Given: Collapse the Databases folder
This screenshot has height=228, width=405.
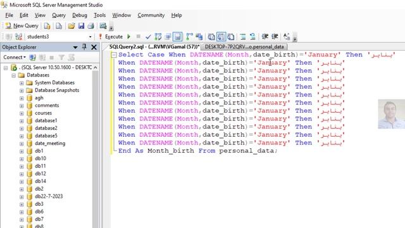Looking at the screenshot, I should [x=14, y=75].
